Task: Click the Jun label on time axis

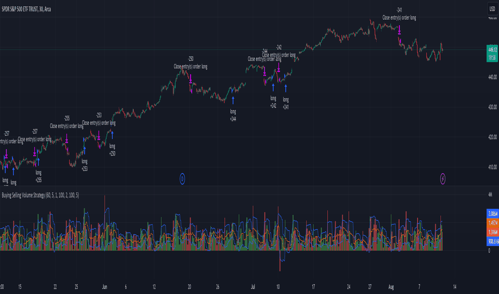Action: tap(105, 287)
